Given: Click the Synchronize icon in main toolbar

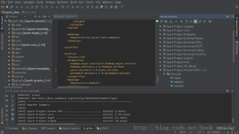Looking at the screenshot, I should [x=11, y=7].
